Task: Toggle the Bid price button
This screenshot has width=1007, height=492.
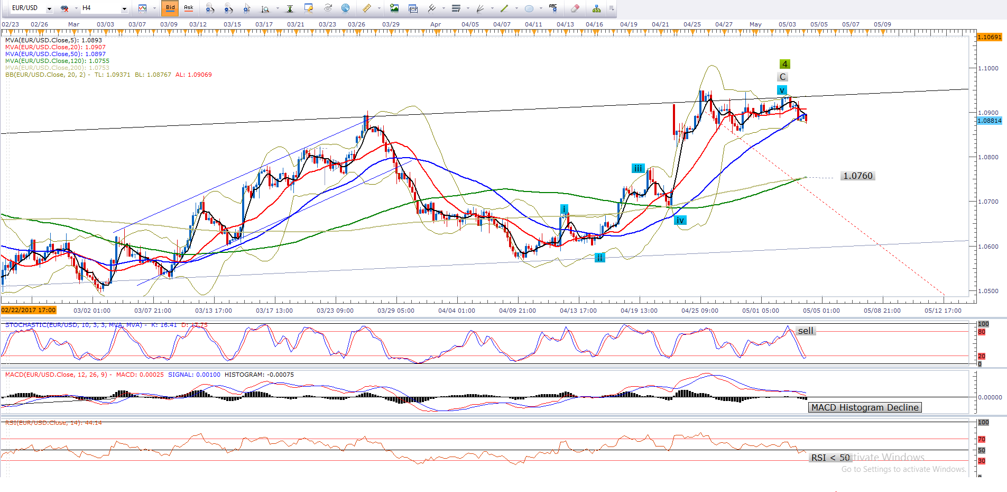Action: tap(170, 8)
